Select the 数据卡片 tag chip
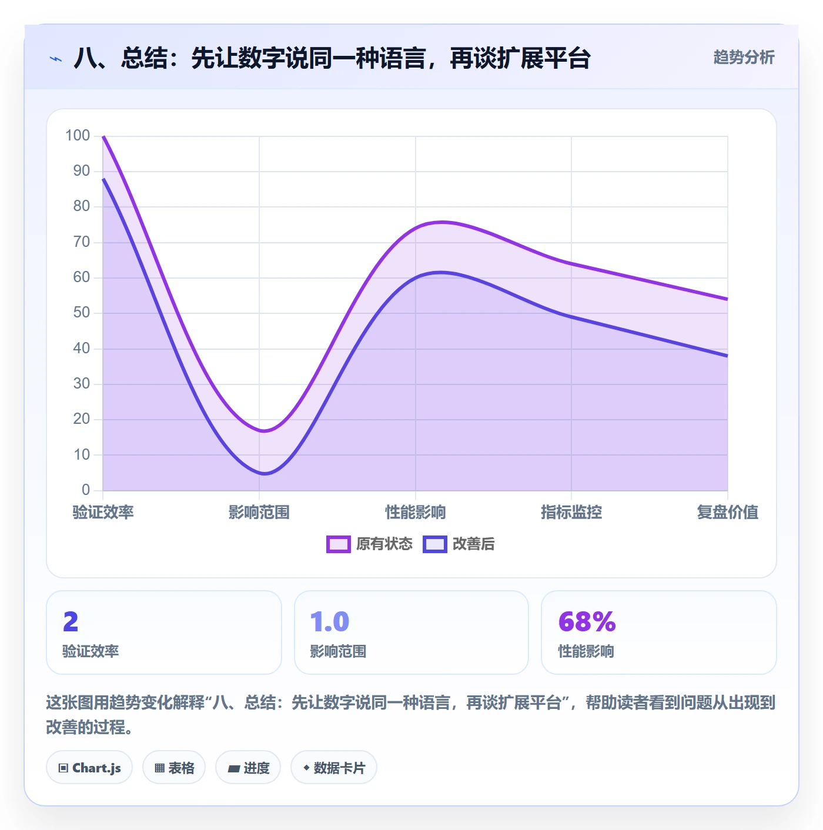823x830 pixels. click(x=334, y=768)
